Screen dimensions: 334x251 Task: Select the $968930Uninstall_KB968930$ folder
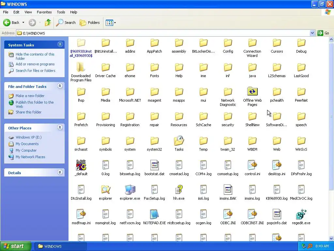pyautogui.click(x=81, y=43)
